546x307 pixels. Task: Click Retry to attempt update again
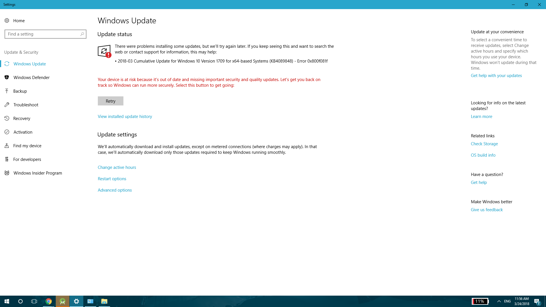point(110,100)
